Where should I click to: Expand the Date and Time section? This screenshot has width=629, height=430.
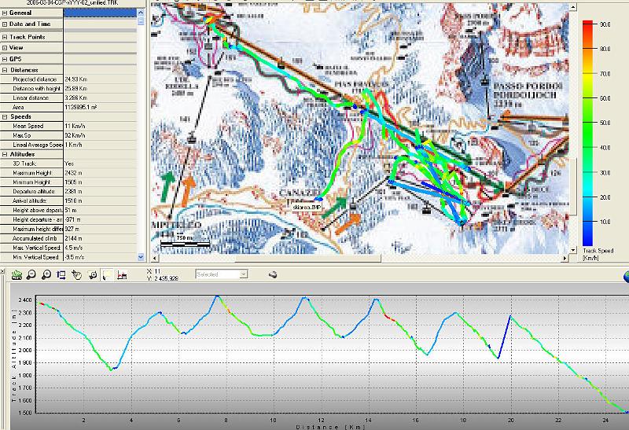5,24
